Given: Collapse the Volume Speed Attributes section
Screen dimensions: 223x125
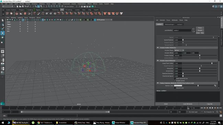Looking at the screenshot, I should (158, 61).
